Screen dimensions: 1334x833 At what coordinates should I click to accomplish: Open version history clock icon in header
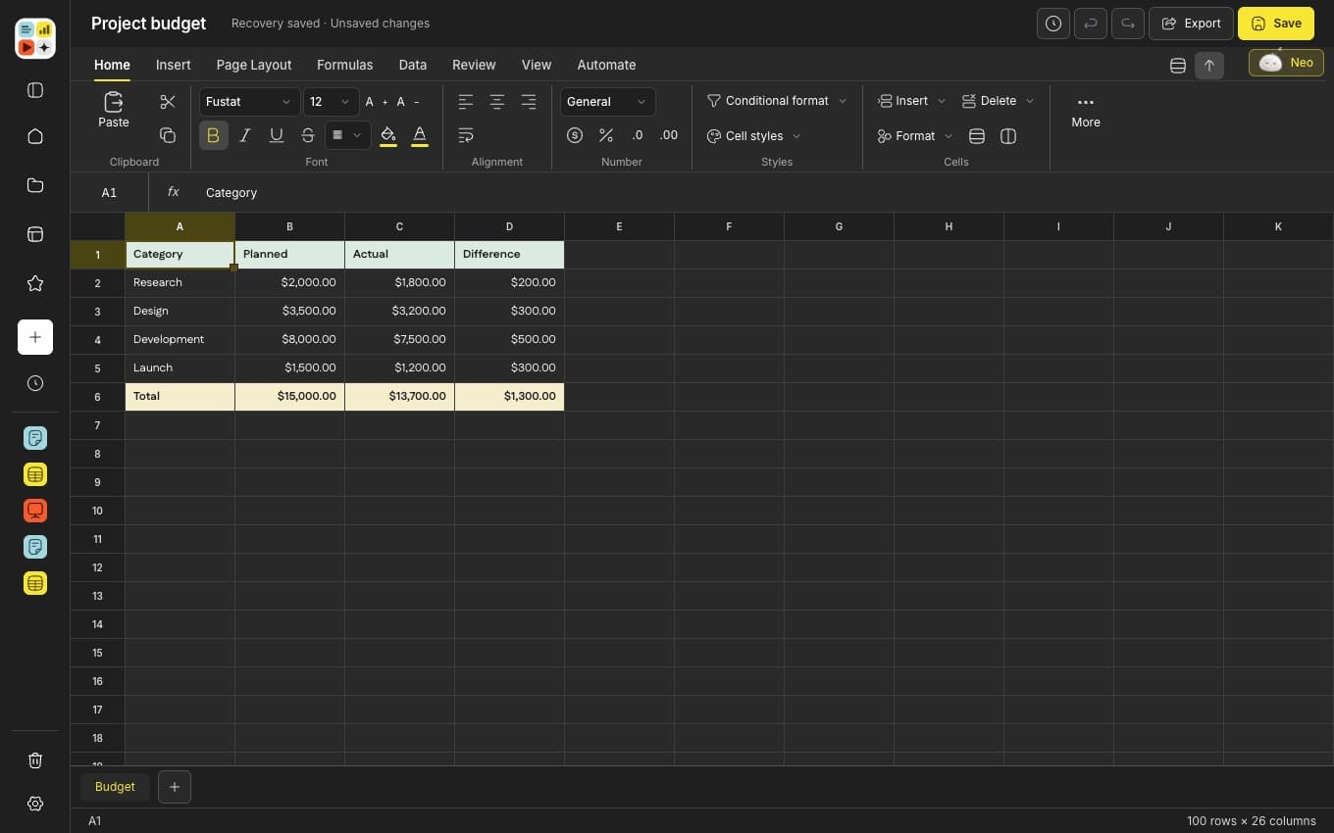click(1053, 24)
